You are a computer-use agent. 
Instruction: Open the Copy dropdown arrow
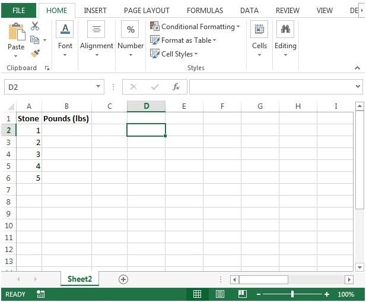[44, 40]
